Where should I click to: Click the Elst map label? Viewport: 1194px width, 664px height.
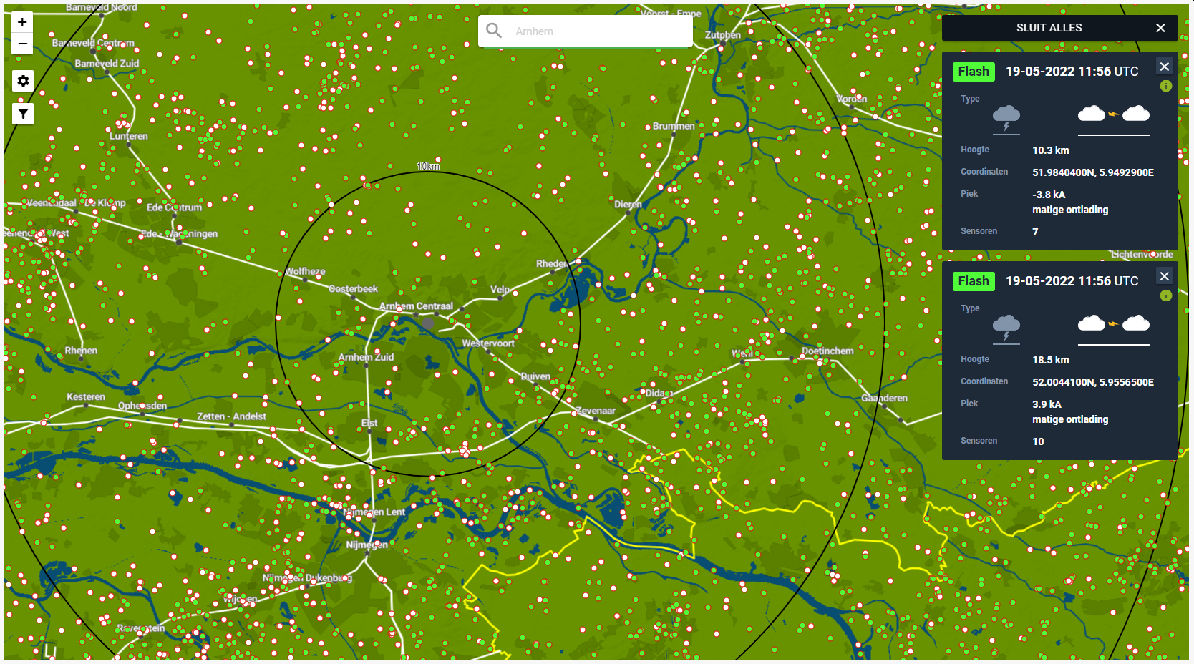[369, 424]
